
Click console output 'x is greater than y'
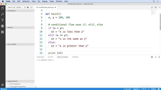[x=45, y=60]
